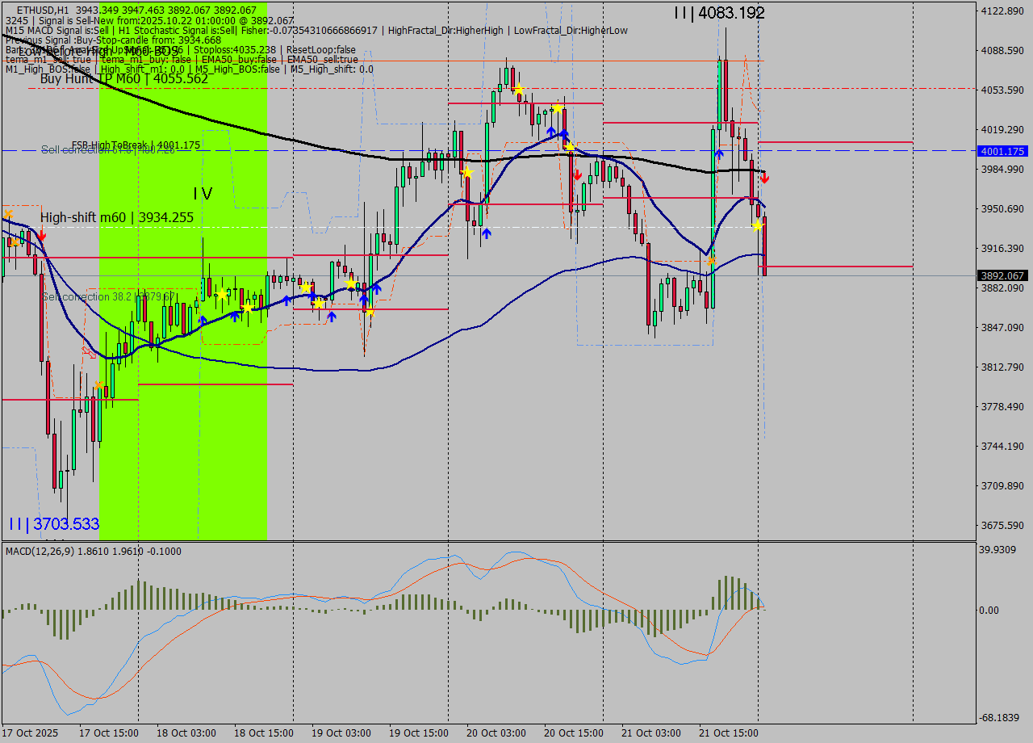The height and width of the screenshot is (743, 1033).
Task: Click the blue 4001.175 price tag
Action: pos(998,151)
